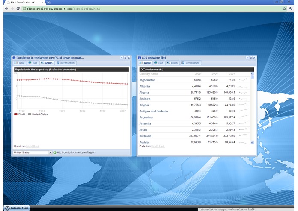Switch to Map tab in CO2 panel
The height and width of the screenshot is (211, 298).
159,63
